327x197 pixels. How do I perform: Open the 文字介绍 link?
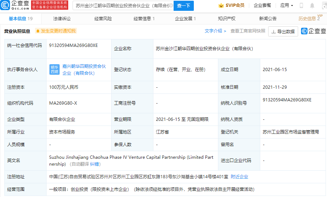[x=215, y=31]
